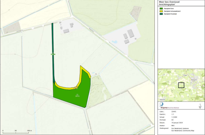Click the green Aanplant bos legend swatch

161,8
